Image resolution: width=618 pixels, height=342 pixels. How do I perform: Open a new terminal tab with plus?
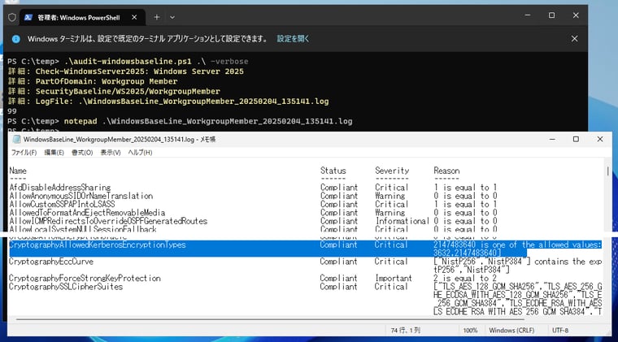tap(156, 17)
